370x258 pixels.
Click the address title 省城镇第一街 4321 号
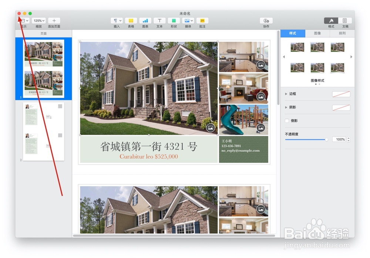(149, 146)
